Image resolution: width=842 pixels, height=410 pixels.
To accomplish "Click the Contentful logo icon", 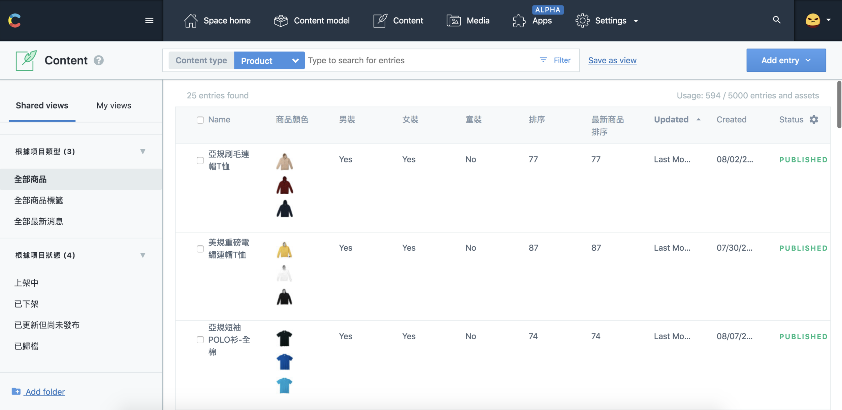I will pyautogui.click(x=14, y=21).
